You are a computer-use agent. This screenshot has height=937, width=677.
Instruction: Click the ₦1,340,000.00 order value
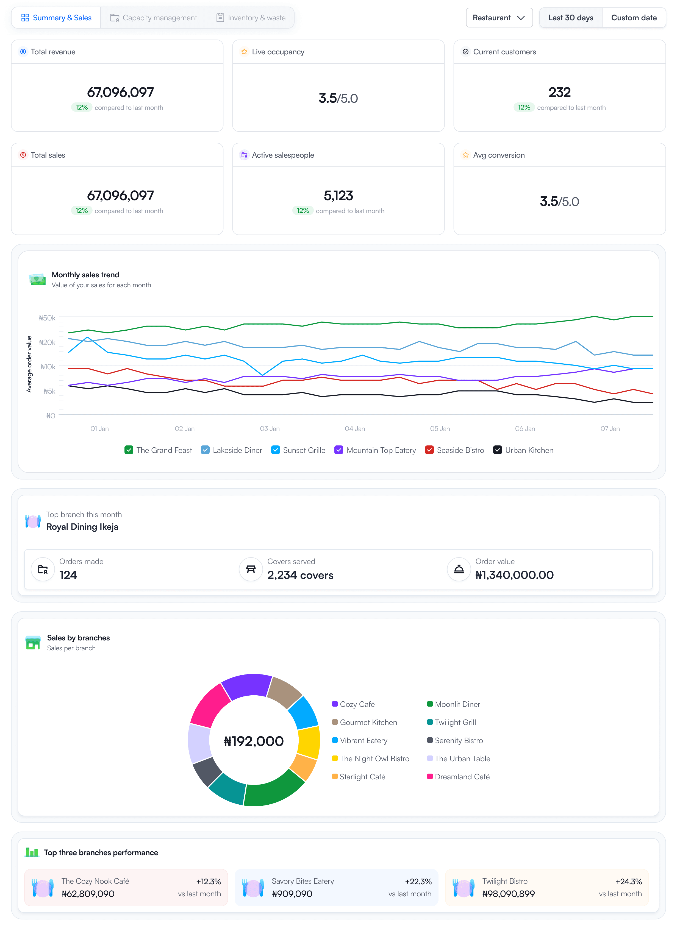pyautogui.click(x=514, y=575)
